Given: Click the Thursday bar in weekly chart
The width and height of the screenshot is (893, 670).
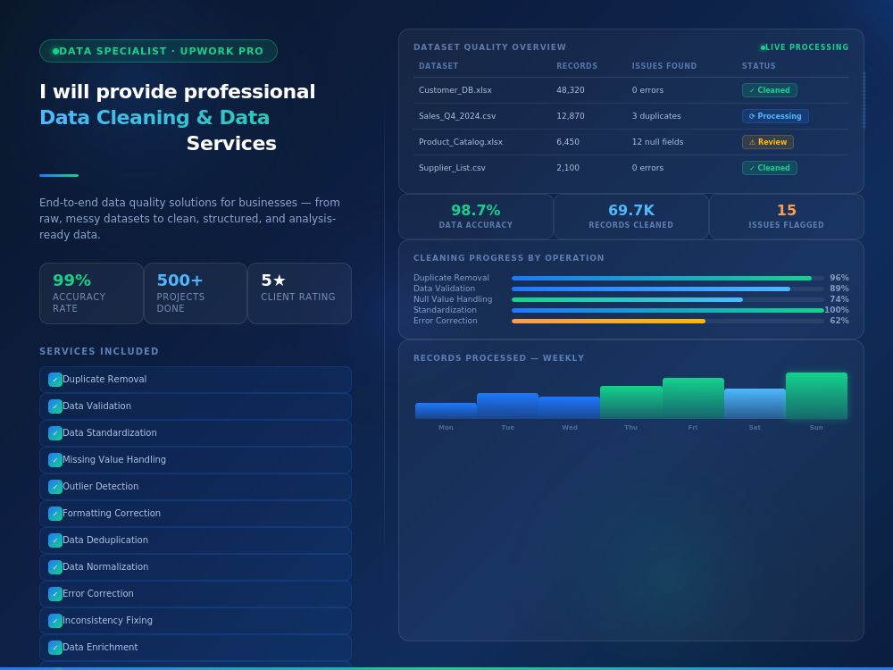Looking at the screenshot, I should click(631, 403).
